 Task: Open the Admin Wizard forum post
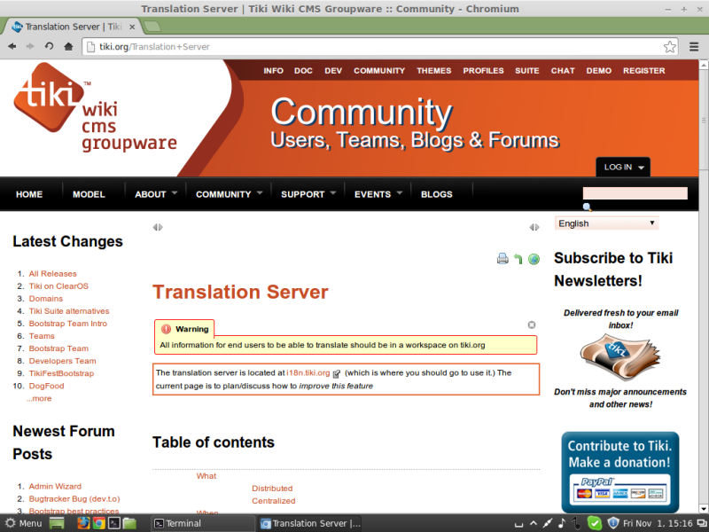pos(55,486)
